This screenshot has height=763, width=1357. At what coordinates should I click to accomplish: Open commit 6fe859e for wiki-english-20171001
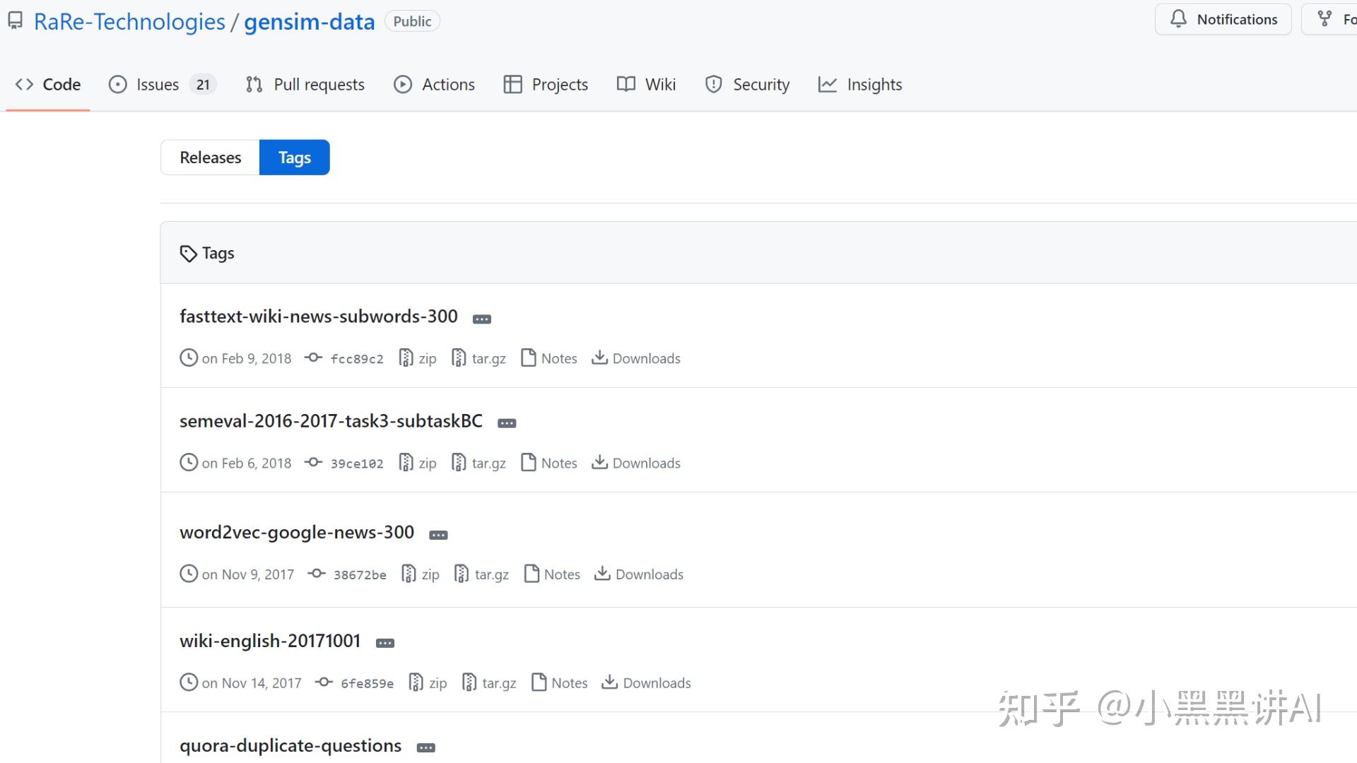coord(367,682)
